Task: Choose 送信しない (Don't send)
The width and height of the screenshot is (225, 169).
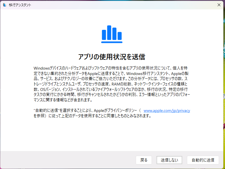Action: pyautogui.click(x=169, y=160)
